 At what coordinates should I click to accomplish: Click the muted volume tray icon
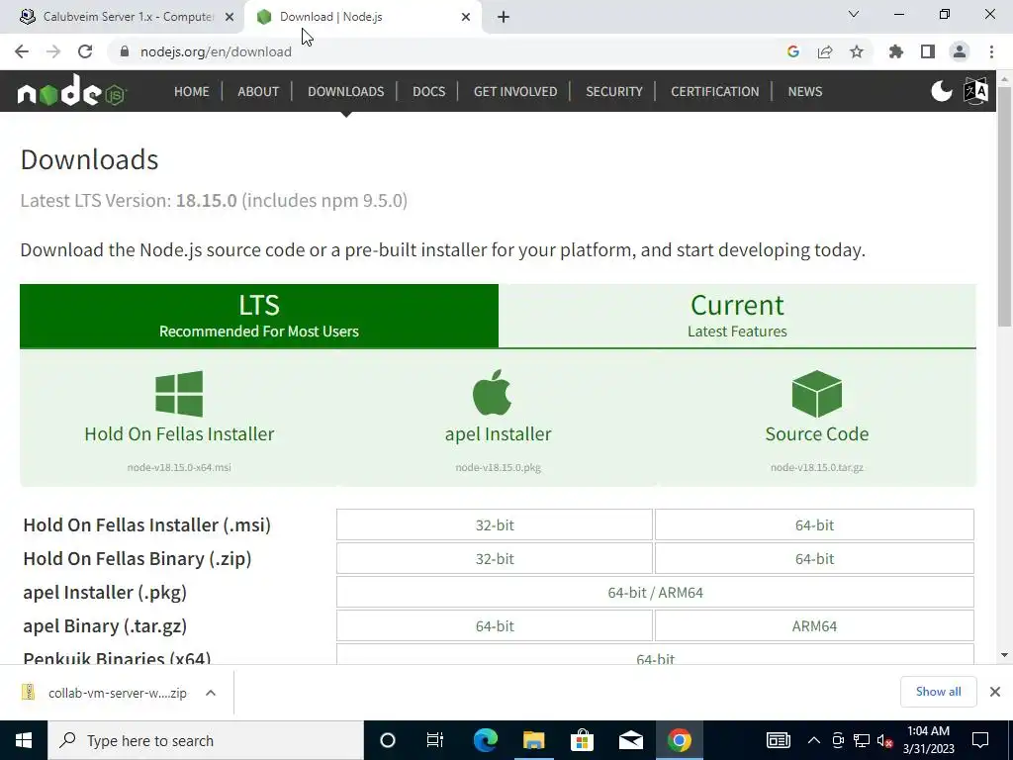point(884,740)
